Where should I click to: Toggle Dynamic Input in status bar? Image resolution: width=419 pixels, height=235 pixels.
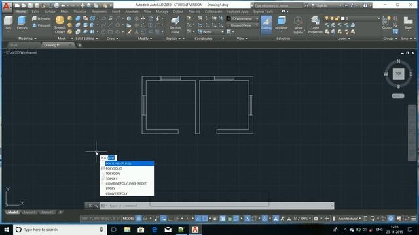(164, 219)
